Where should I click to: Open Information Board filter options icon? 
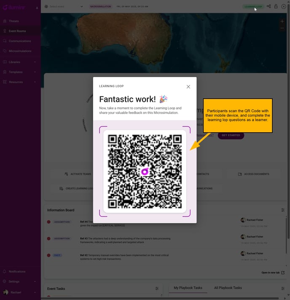coord(283,210)
